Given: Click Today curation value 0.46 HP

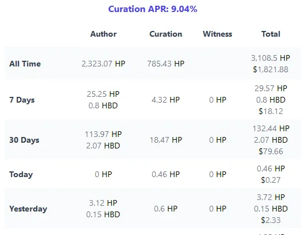Looking at the screenshot, I should 165,174.
